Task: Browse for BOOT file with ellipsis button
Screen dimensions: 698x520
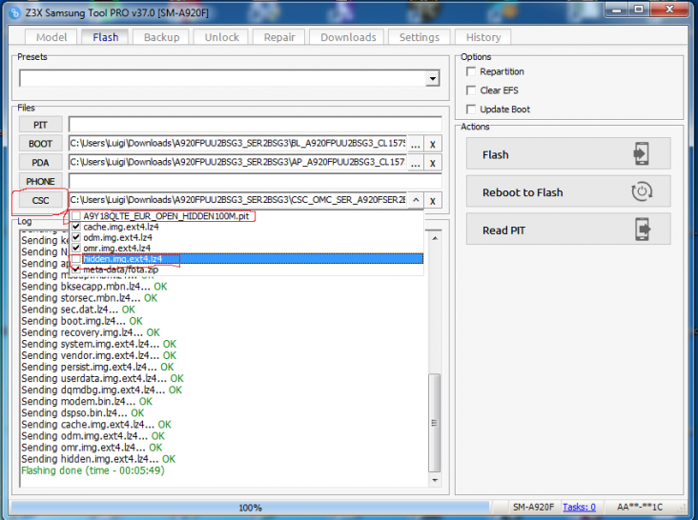Action: (x=416, y=145)
